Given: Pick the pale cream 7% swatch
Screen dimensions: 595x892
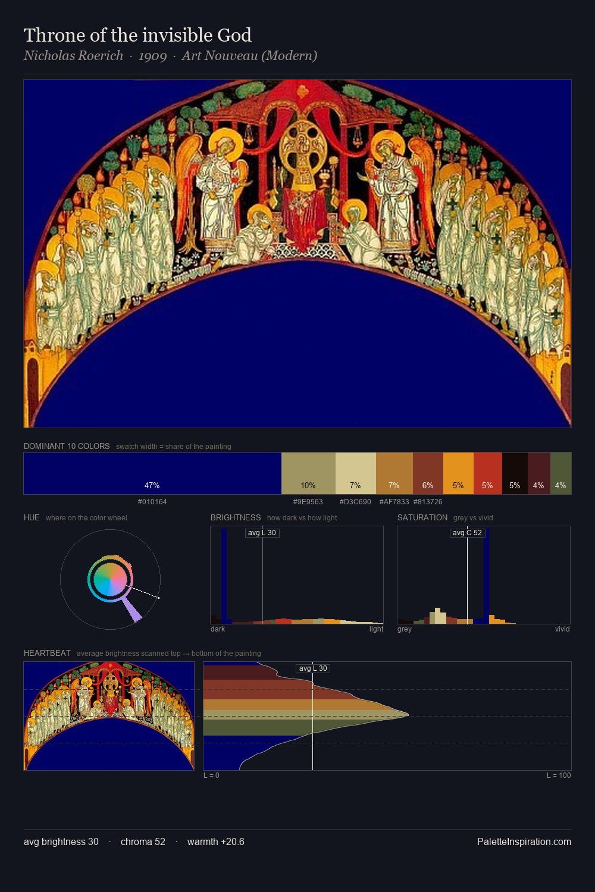Looking at the screenshot, I should point(356,473).
